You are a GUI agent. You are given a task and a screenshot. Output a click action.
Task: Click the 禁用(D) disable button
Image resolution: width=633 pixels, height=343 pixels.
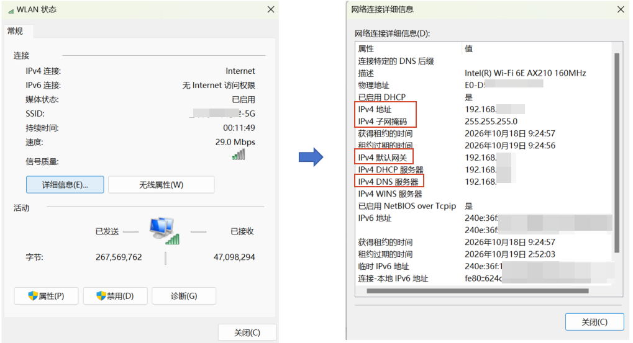click(115, 296)
